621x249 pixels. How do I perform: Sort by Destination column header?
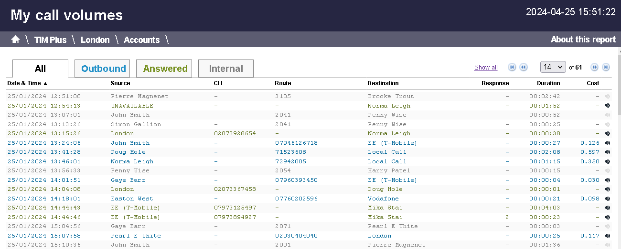[383, 83]
